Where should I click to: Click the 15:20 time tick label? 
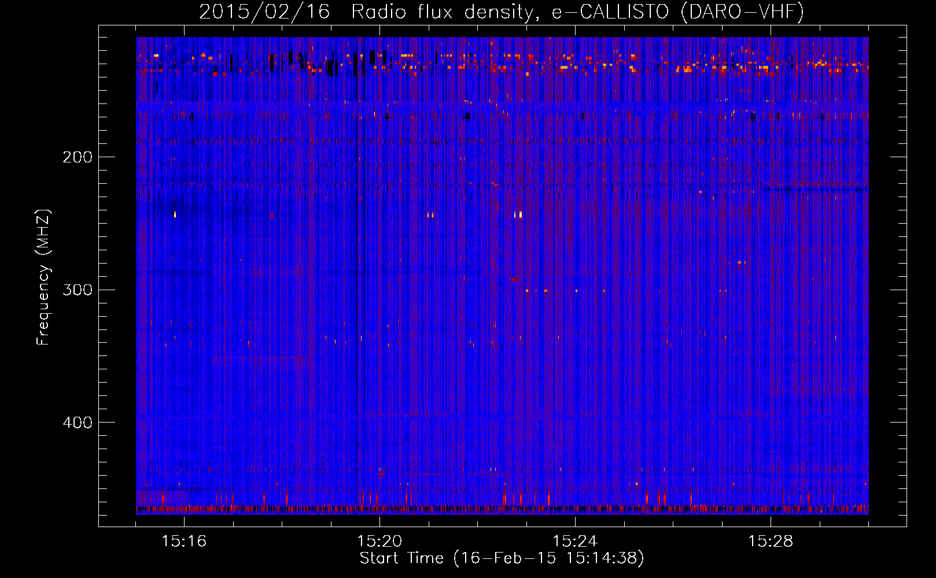(x=379, y=542)
